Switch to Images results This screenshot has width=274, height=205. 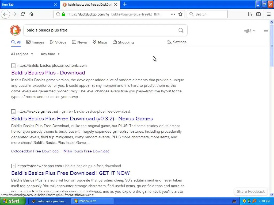[x=35, y=42]
